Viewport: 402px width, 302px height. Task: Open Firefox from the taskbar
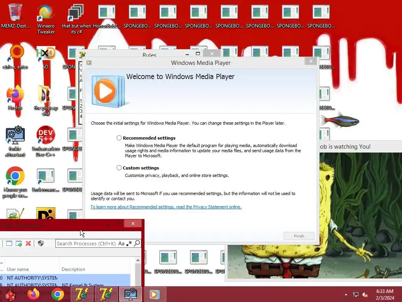(x=34, y=294)
